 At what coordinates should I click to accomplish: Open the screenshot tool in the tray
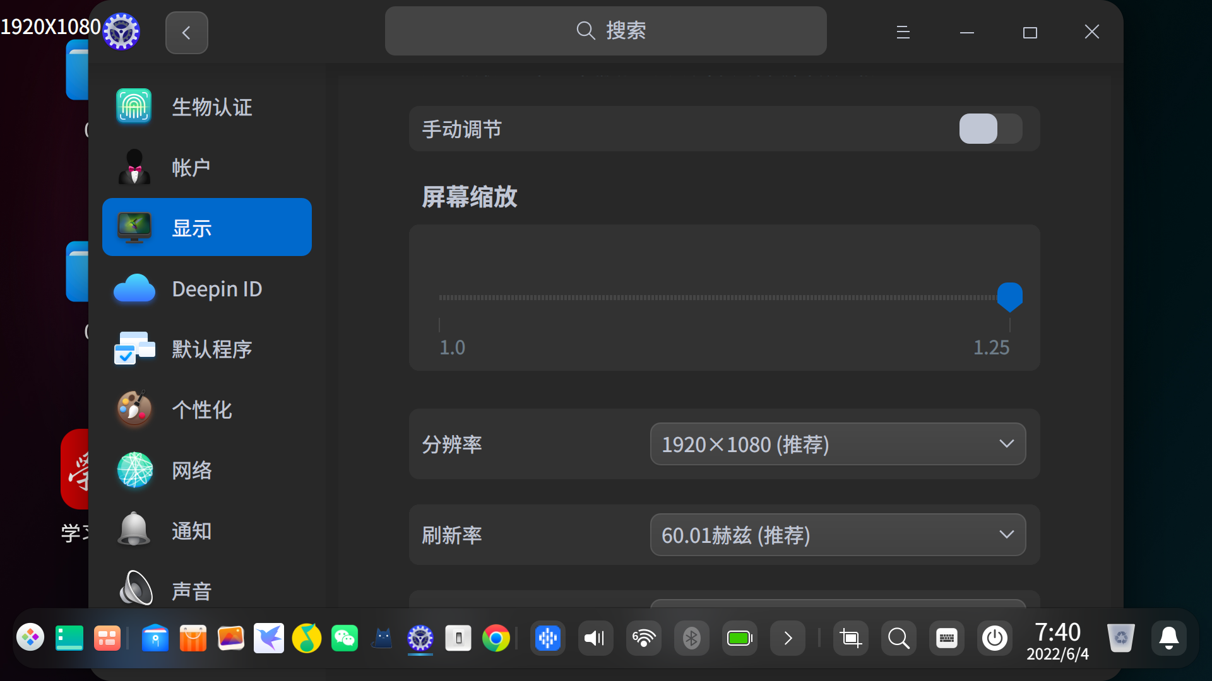[x=850, y=638]
